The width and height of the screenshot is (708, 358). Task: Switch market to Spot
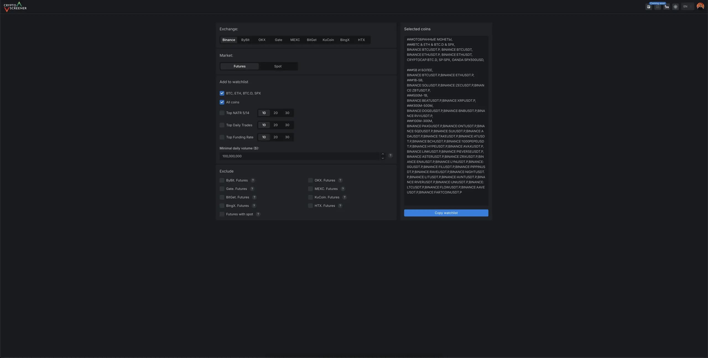[x=278, y=66]
